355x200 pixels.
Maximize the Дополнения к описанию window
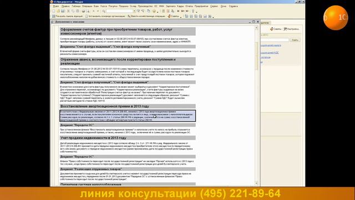253,22
